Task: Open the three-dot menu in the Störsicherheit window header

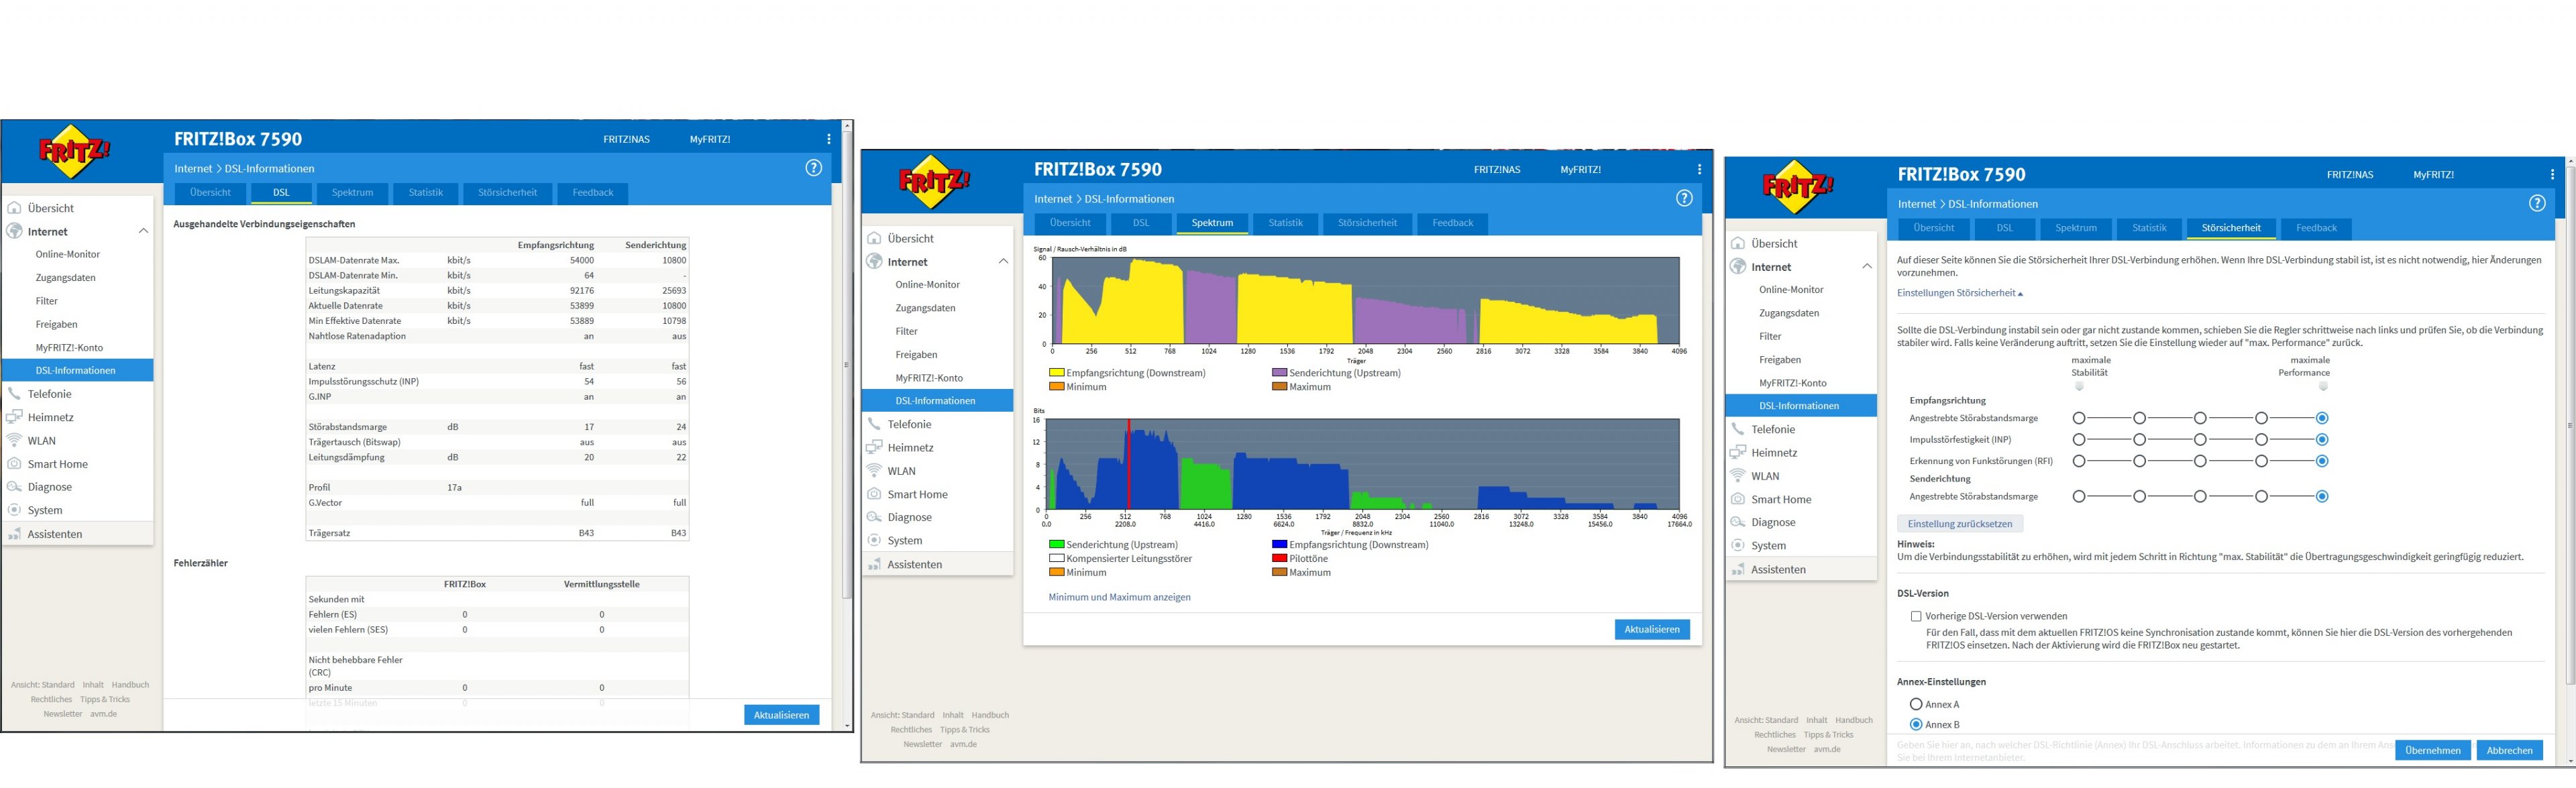Action: point(2552,174)
